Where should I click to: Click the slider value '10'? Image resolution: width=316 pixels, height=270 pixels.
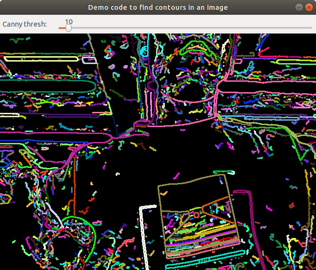pos(69,22)
